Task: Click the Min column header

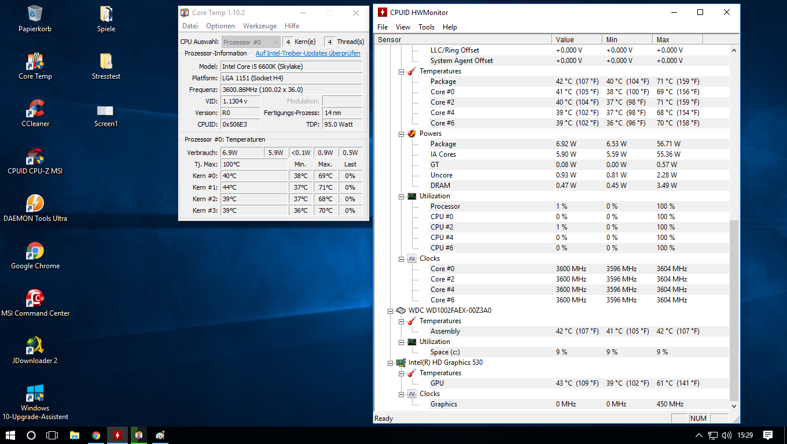Action: tap(627, 39)
